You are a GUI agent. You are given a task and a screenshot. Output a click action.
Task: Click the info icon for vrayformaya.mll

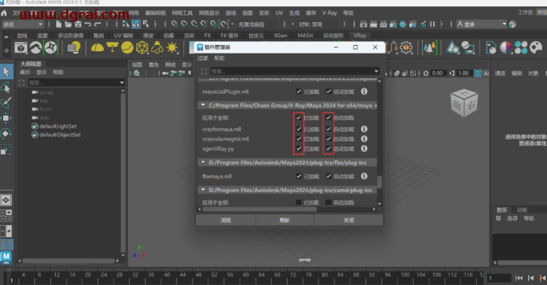364,129
